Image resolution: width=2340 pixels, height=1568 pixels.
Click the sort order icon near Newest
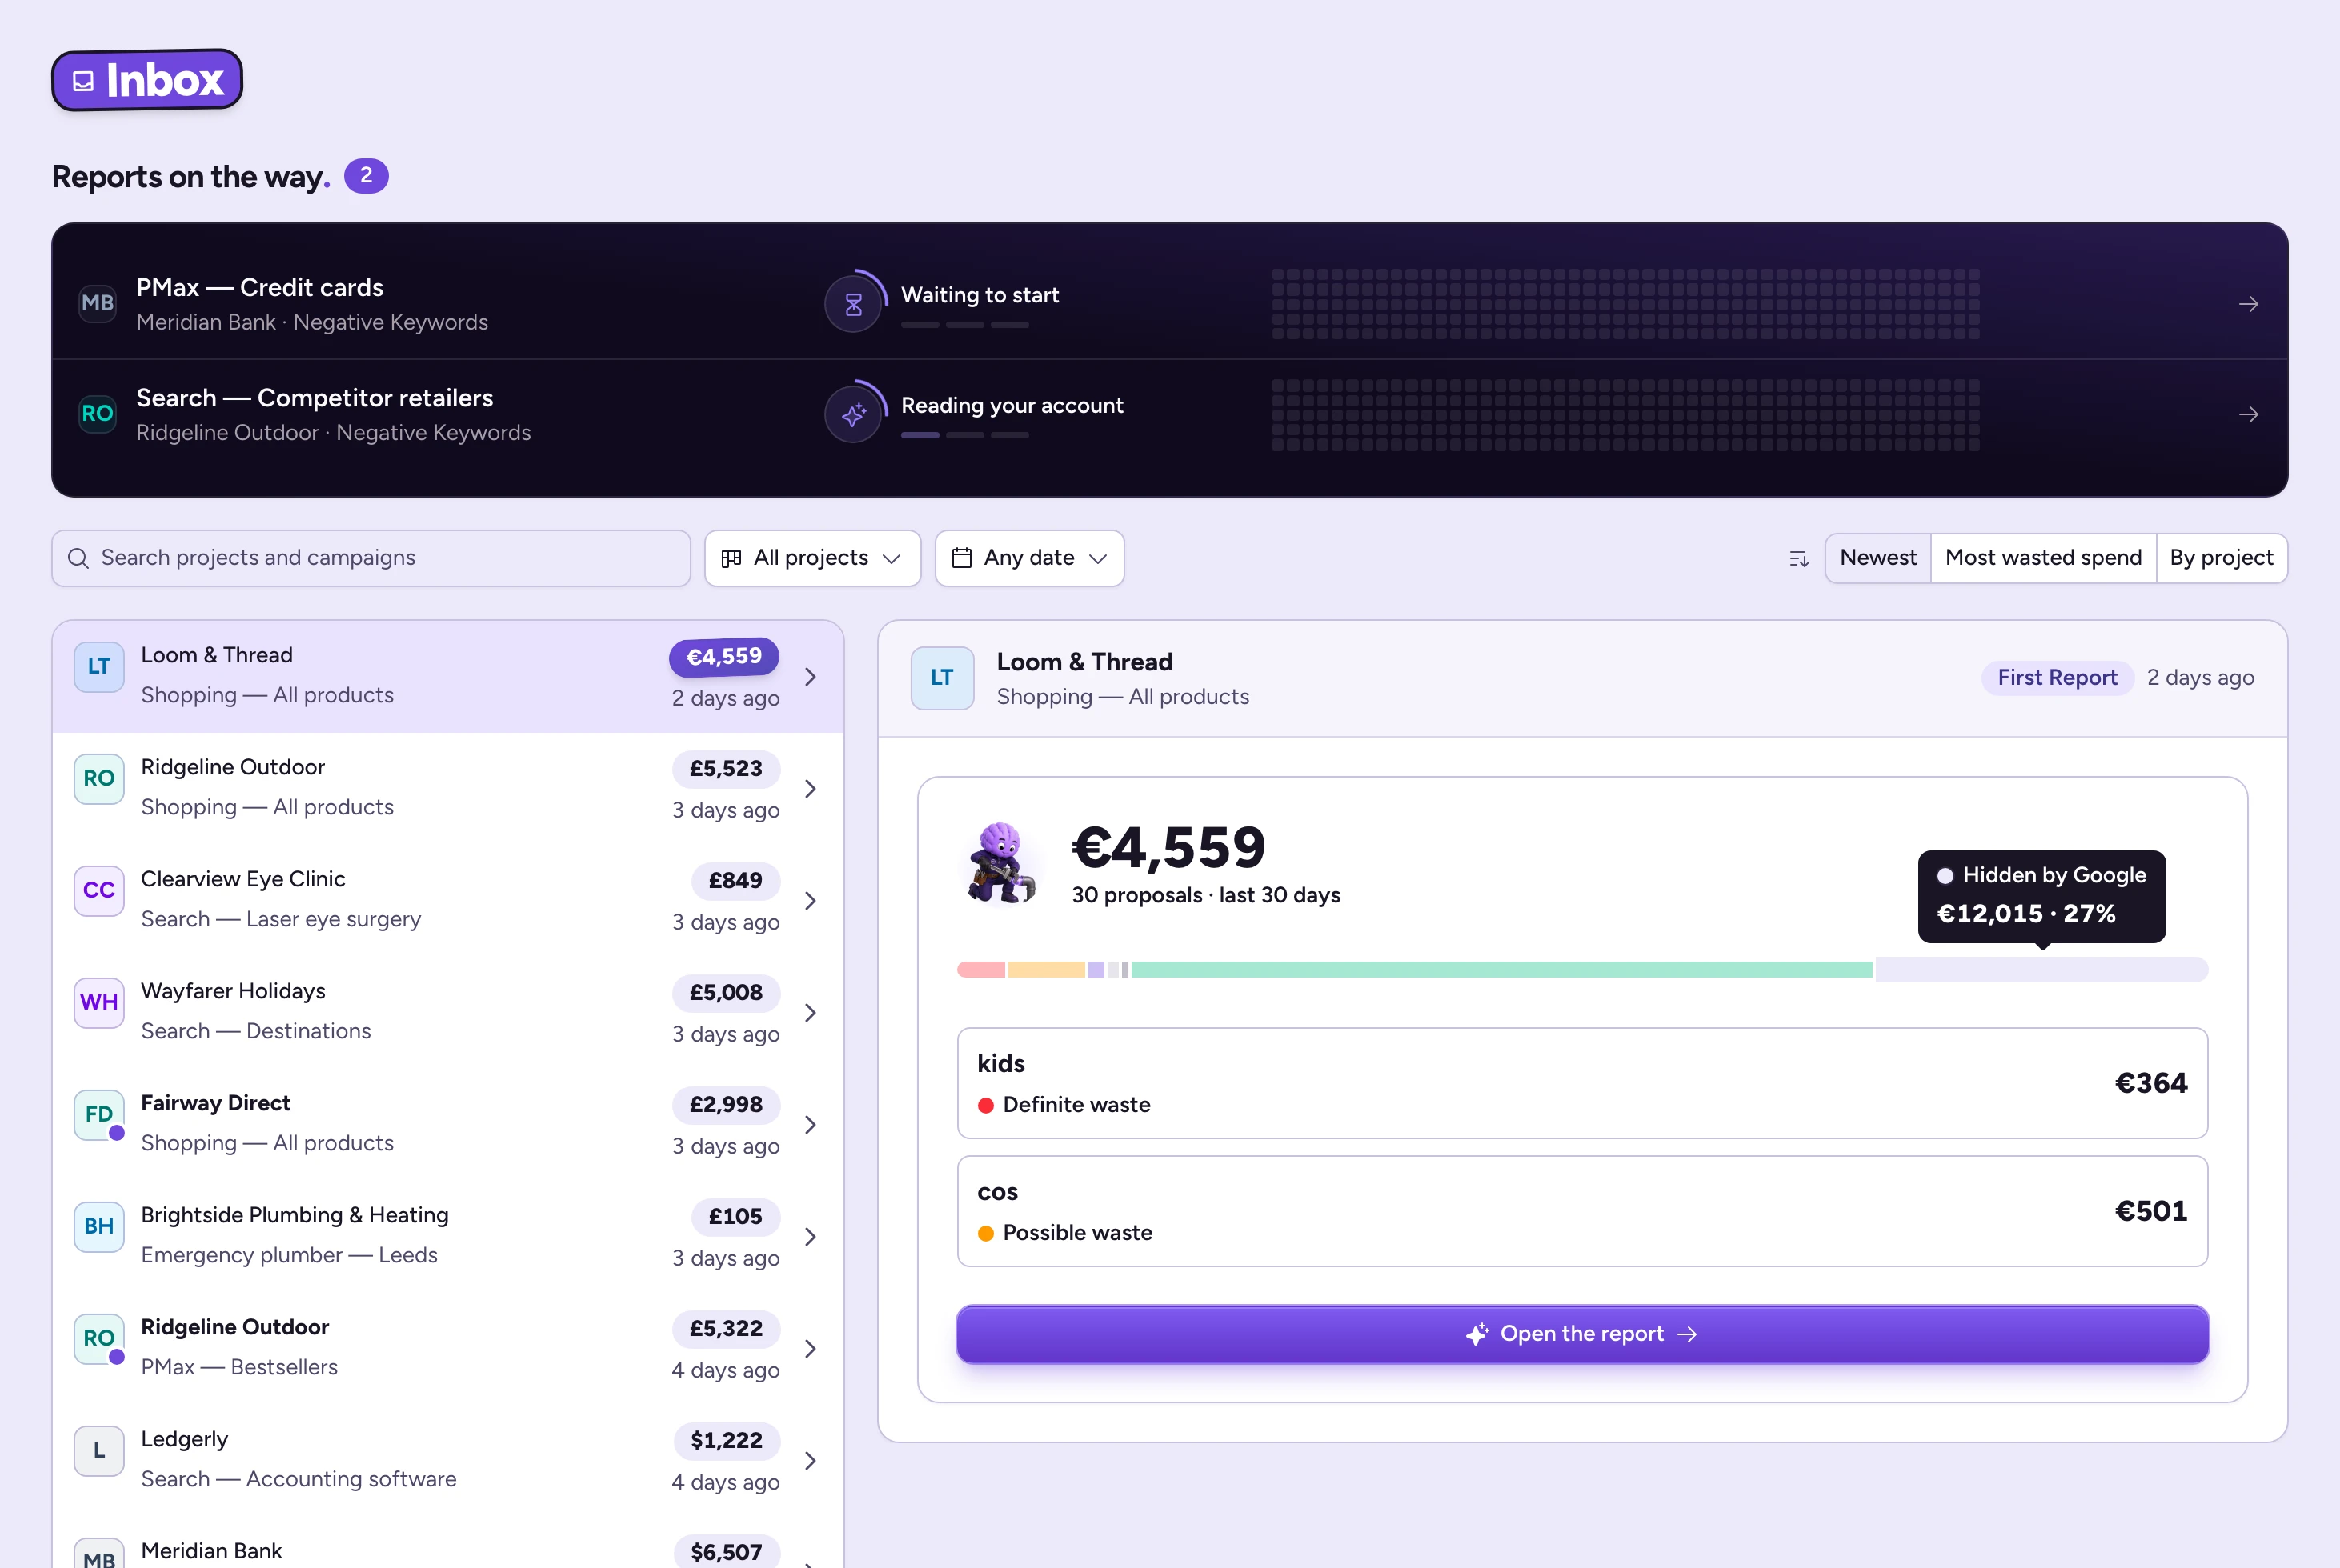(x=1799, y=558)
